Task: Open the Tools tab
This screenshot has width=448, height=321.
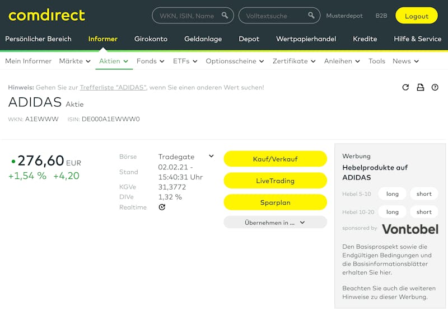Action: click(x=376, y=61)
